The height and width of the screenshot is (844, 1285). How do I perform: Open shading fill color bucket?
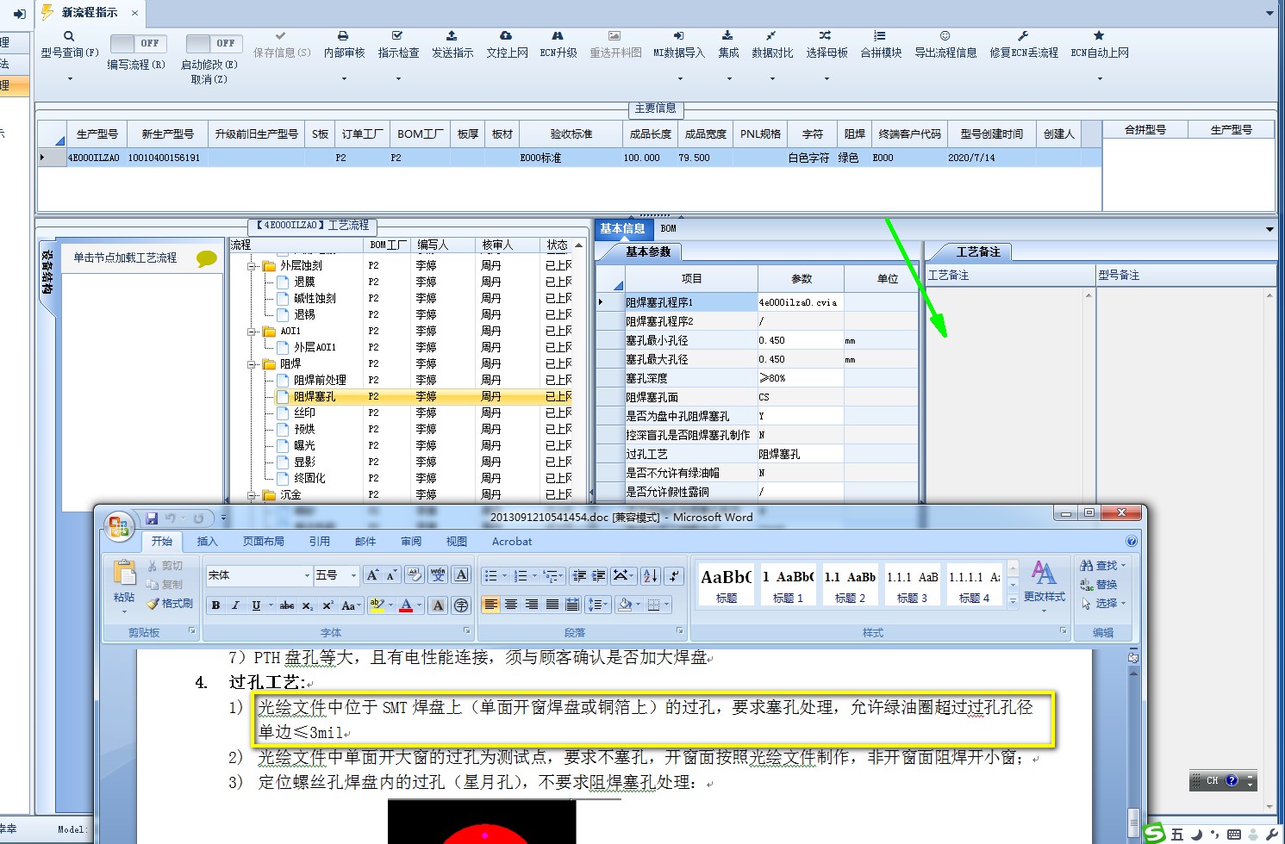point(626,605)
